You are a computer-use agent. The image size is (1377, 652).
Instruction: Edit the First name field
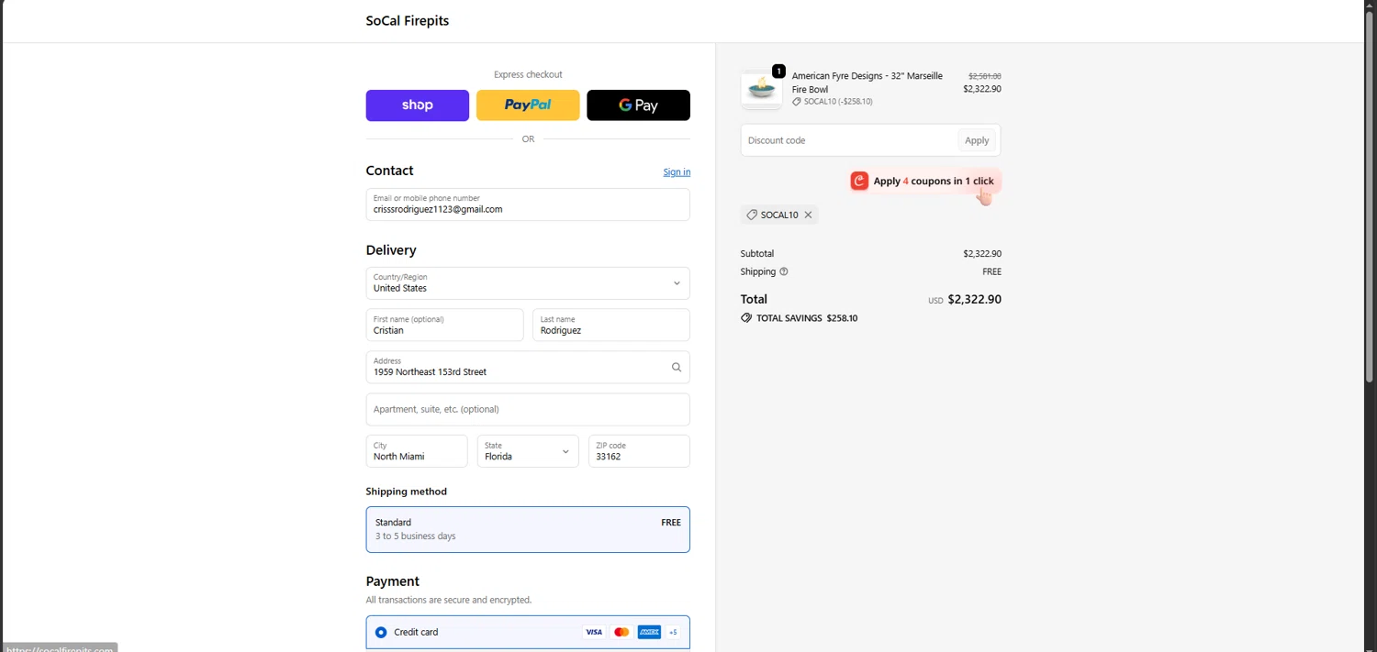[x=444, y=325]
